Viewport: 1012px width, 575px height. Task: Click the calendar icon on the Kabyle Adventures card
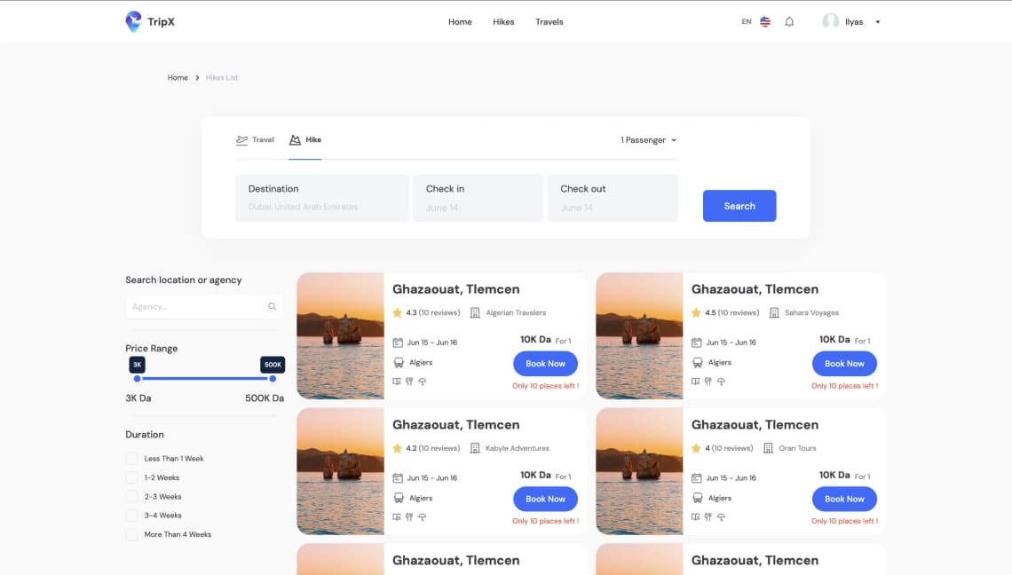(398, 478)
